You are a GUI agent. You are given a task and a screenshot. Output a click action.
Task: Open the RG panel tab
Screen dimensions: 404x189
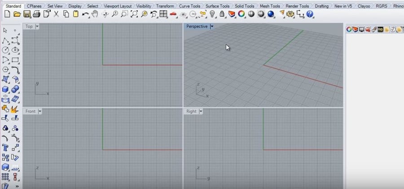click(x=380, y=29)
